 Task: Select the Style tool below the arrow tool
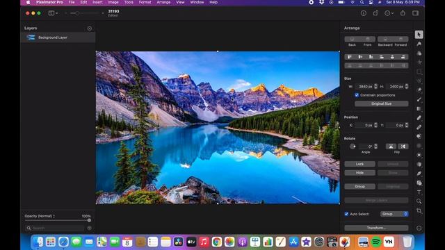[x=419, y=44]
